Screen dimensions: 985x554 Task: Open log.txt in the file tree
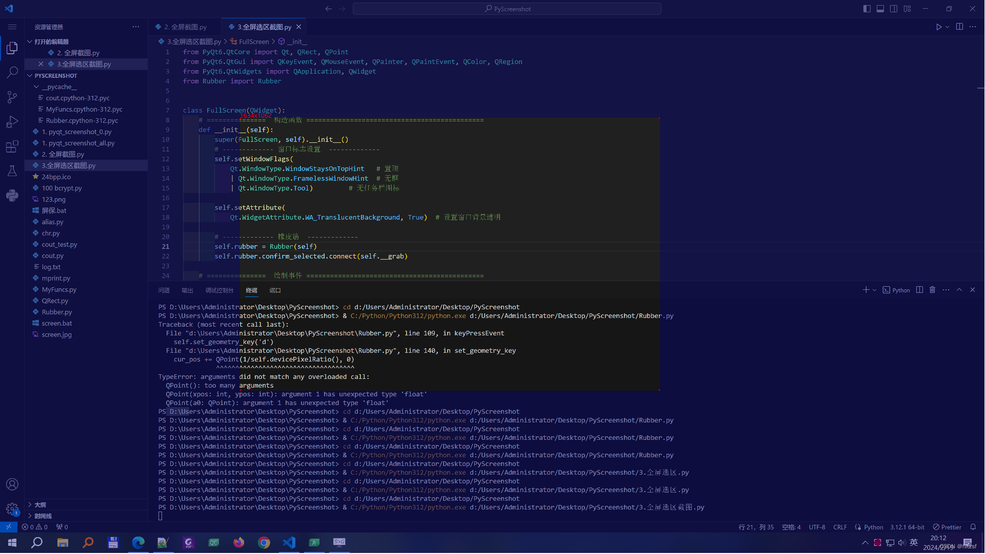[x=51, y=267]
